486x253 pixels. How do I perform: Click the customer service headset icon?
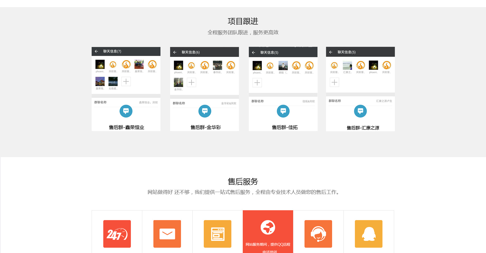pyautogui.click(x=318, y=234)
